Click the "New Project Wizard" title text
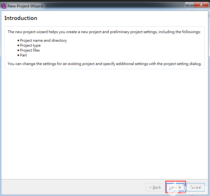 tap(25, 6)
